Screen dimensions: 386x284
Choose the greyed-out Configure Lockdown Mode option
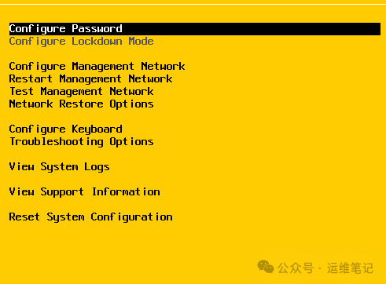coord(81,42)
